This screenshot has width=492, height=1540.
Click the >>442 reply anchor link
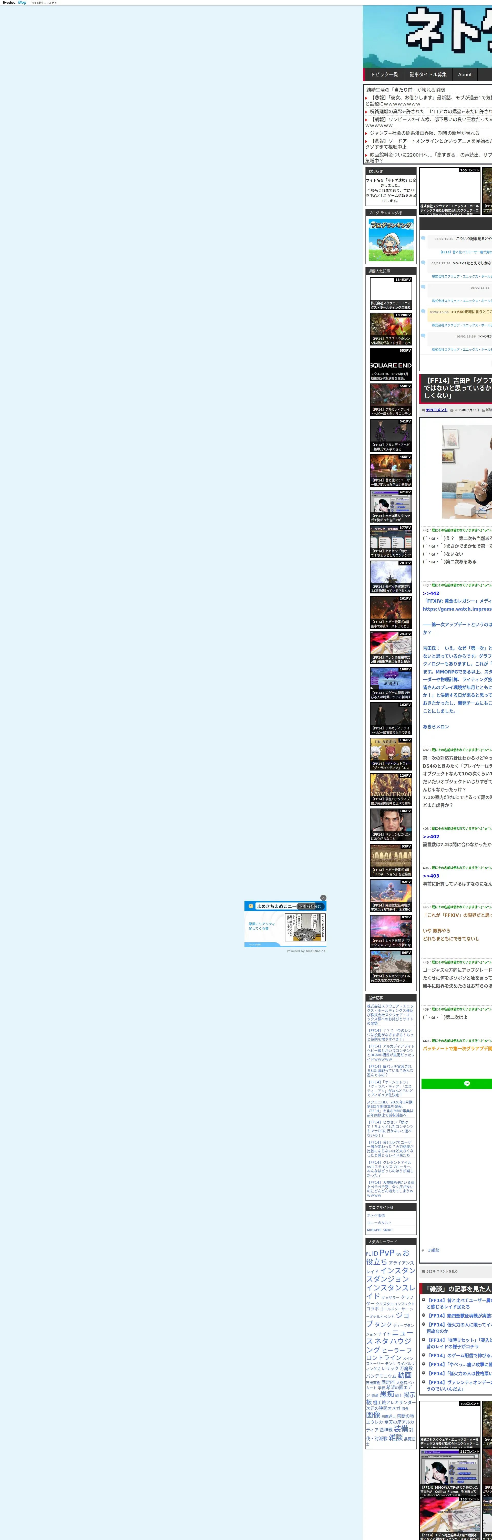(x=431, y=594)
